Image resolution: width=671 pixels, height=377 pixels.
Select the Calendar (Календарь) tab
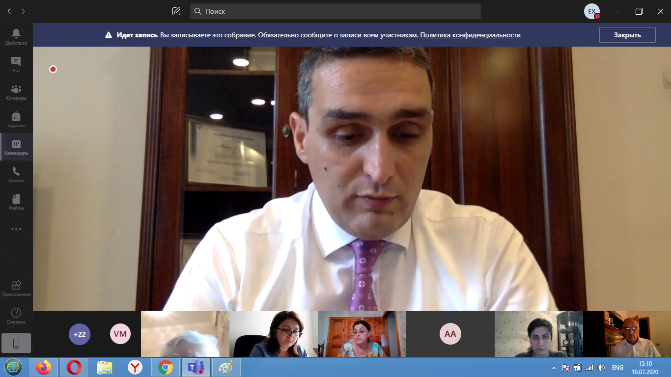16,147
